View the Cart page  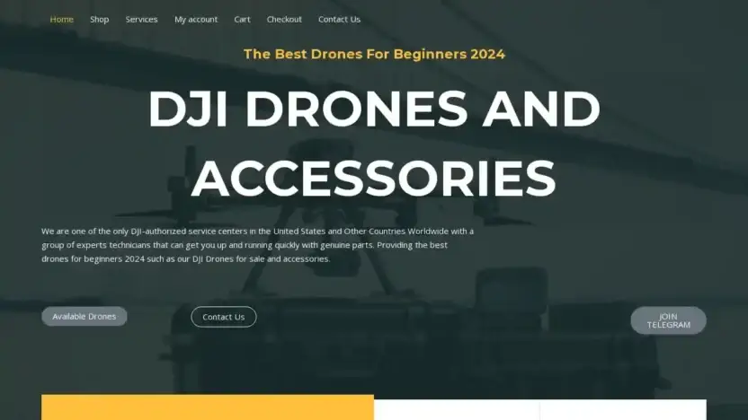(x=242, y=20)
